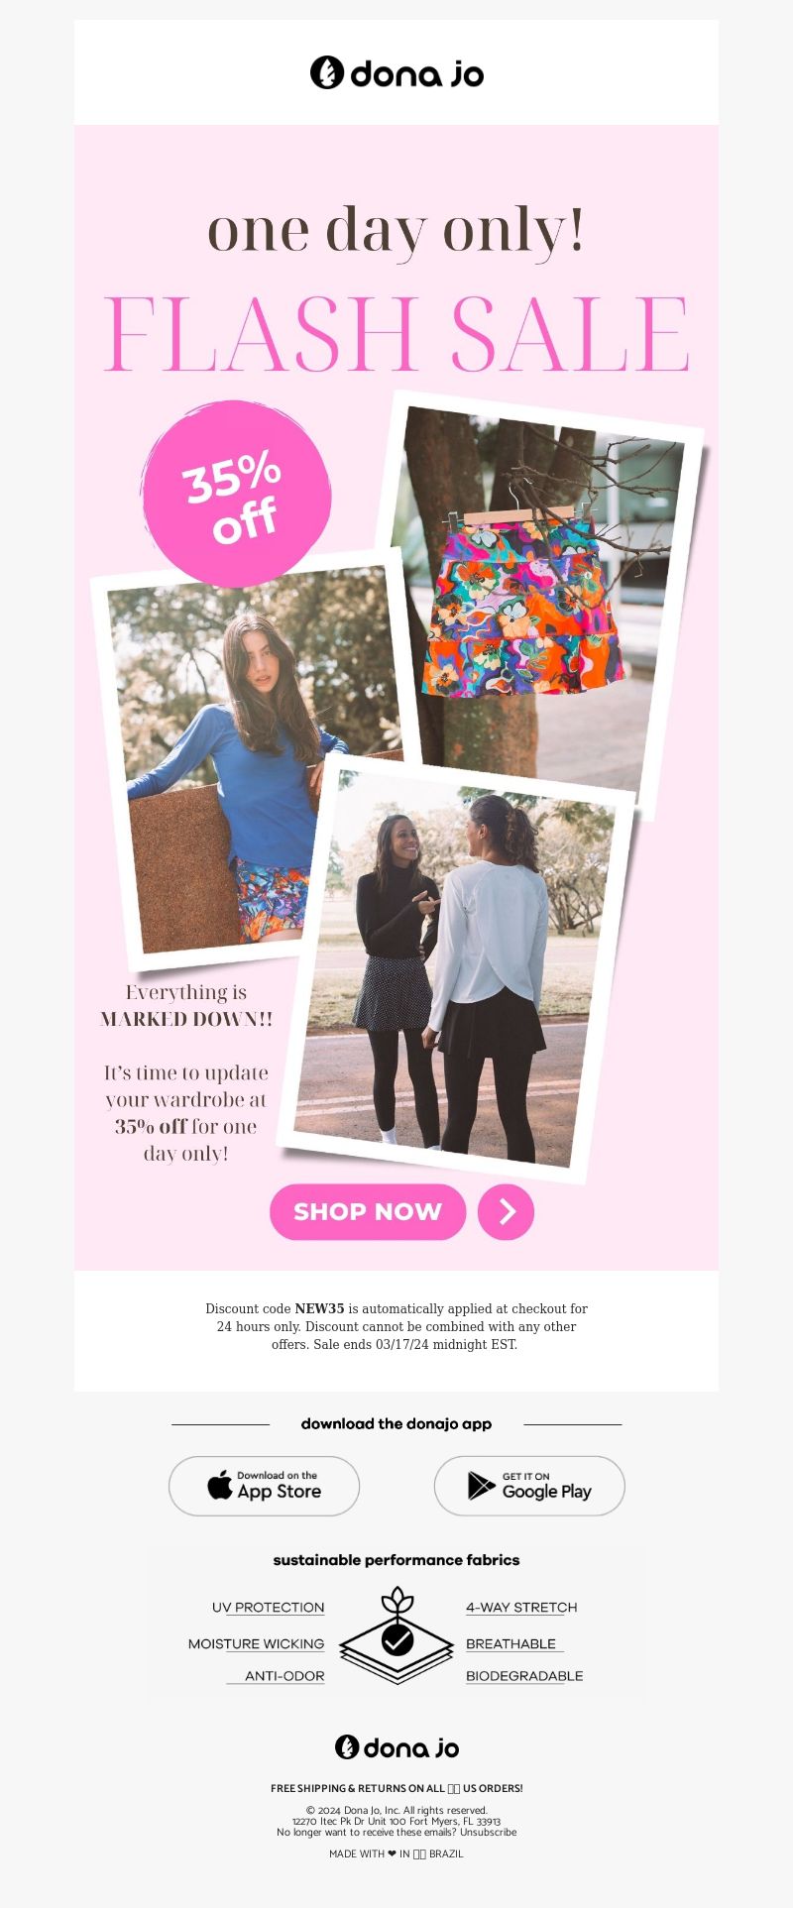Click the Unsubscribe link
793x1908 pixels.
coord(488,1832)
